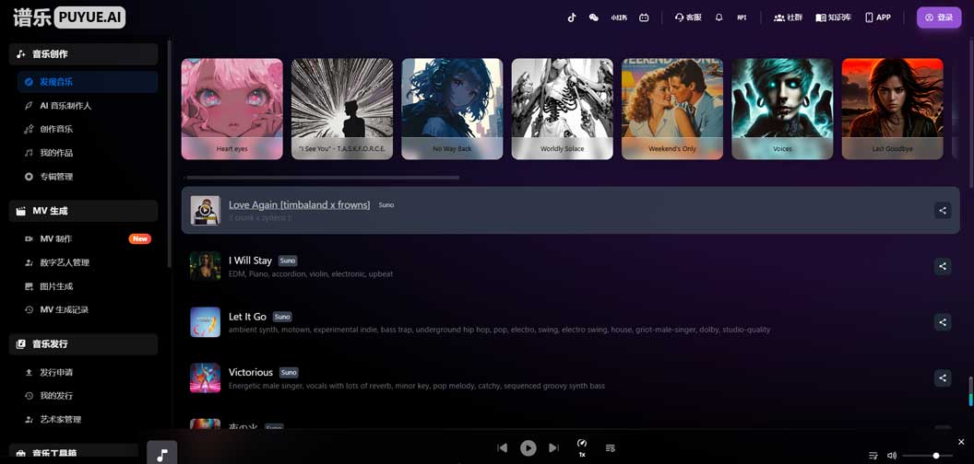
Task: Open MV 制作 menu item
Action: coord(56,238)
